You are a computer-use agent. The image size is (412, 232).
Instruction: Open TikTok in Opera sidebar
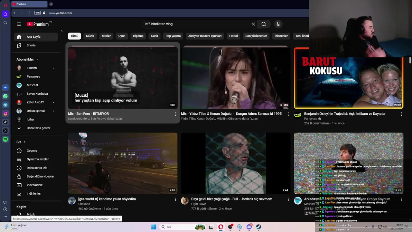(5, 122)
